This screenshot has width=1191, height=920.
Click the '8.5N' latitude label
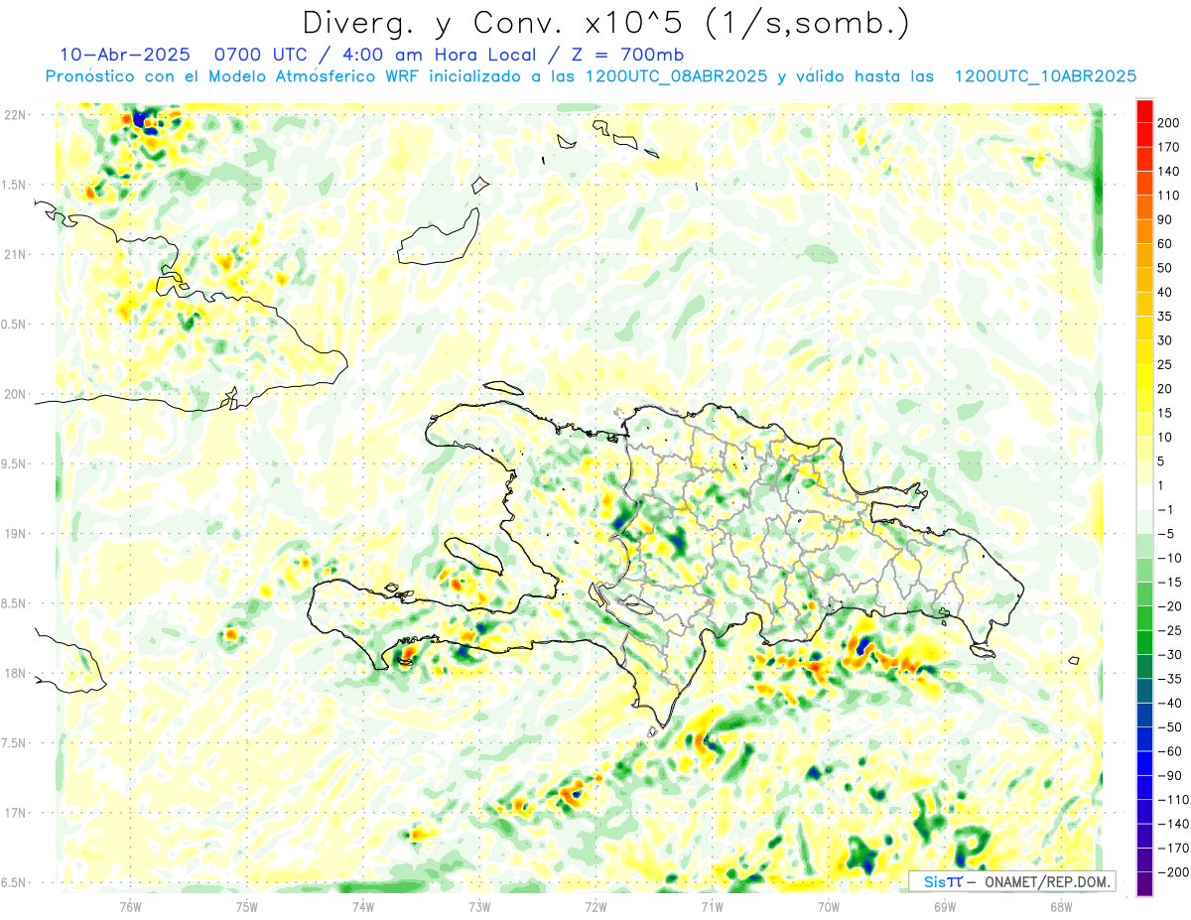pyautogui.click(x=14, y=603)
